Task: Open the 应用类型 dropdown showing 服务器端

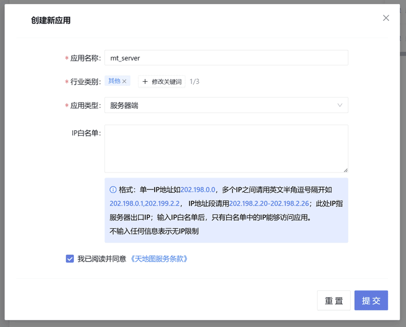Action: pos(226,105)
